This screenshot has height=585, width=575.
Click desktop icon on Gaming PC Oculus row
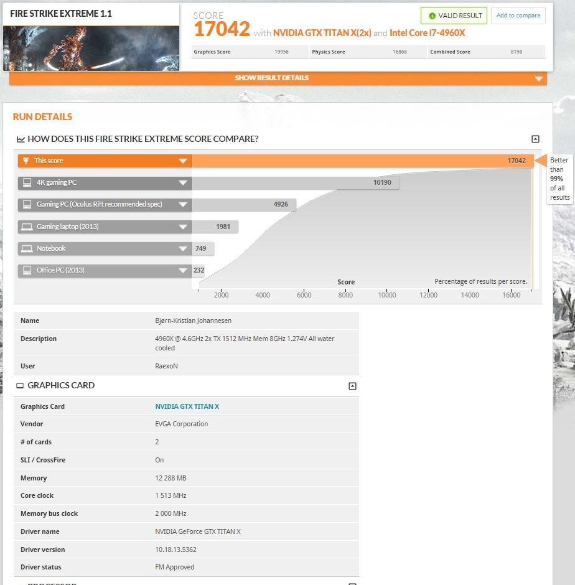point(27,204)
